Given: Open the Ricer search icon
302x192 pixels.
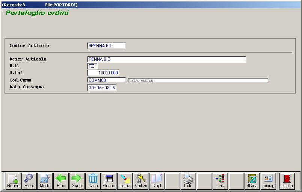Looking at the screenshot, I should pyautogui.click(x=29, y=181).
